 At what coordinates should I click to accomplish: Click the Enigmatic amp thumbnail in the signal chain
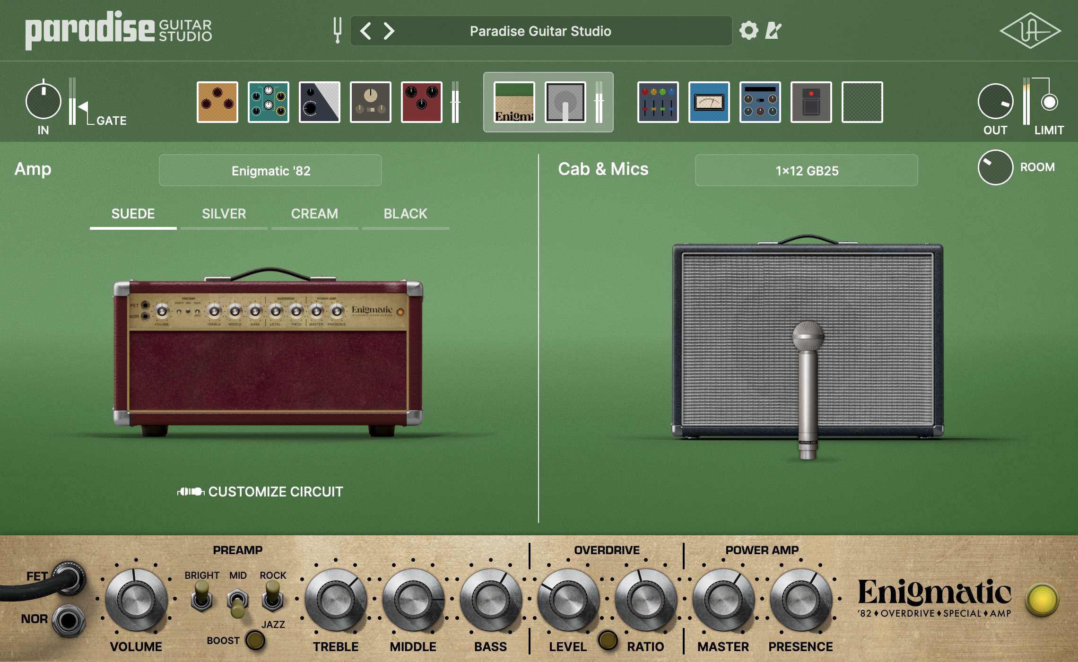point(513,102)
